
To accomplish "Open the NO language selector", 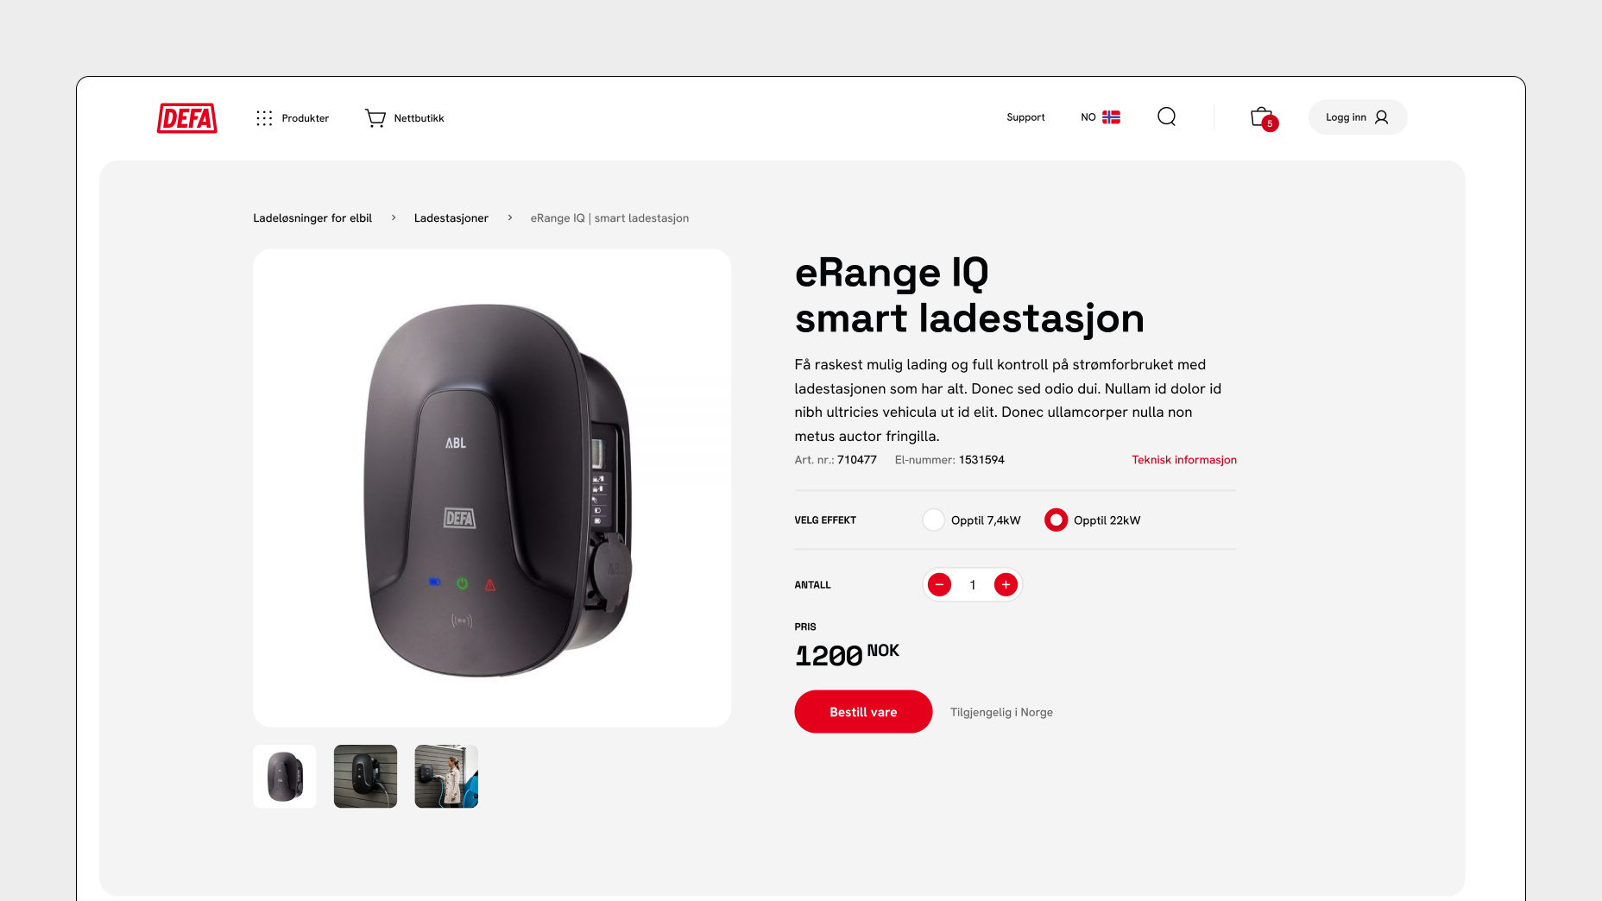I will tap(1101, 117).
